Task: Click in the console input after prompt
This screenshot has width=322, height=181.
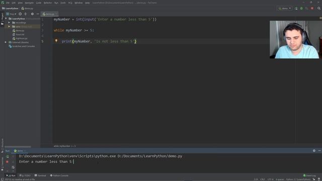Action: point(74,162)
